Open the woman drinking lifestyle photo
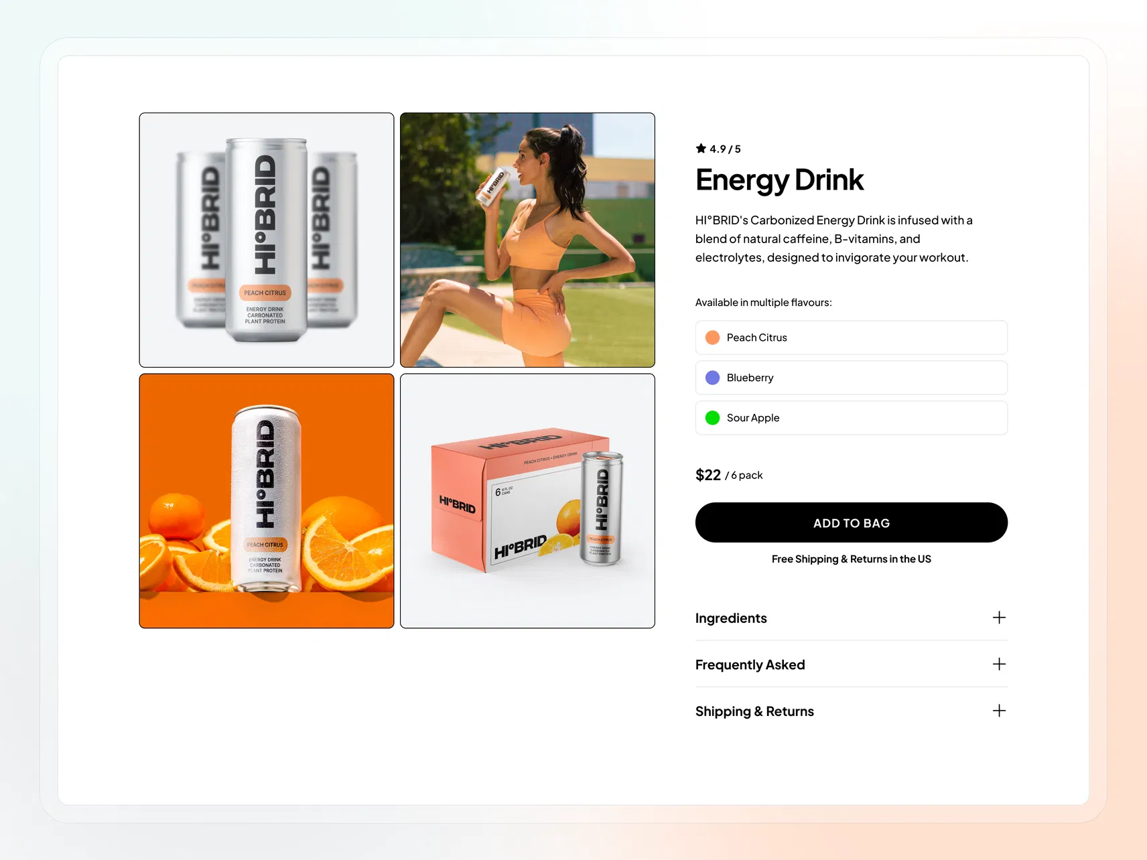The height and width of the screenshot is (860, 1147). [527, 240]
